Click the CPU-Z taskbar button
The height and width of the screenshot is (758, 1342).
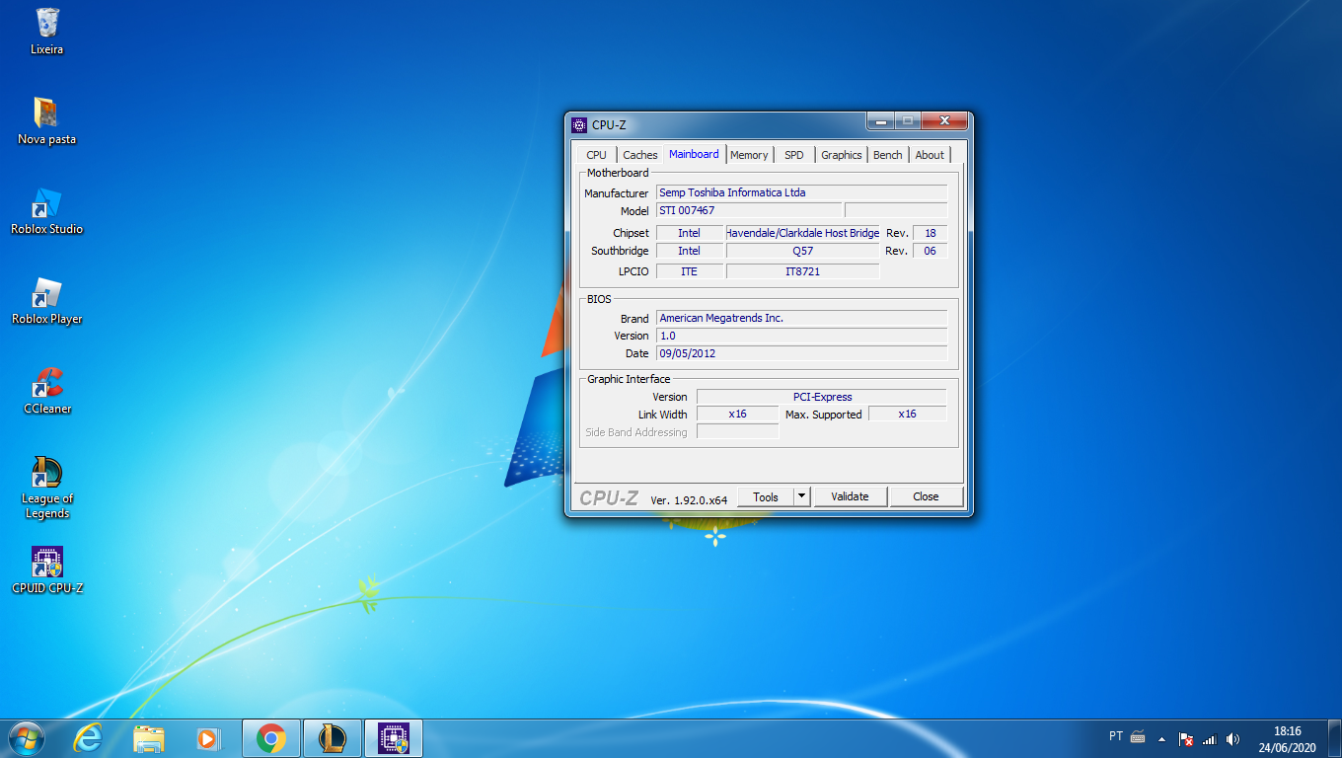point(394,738)
